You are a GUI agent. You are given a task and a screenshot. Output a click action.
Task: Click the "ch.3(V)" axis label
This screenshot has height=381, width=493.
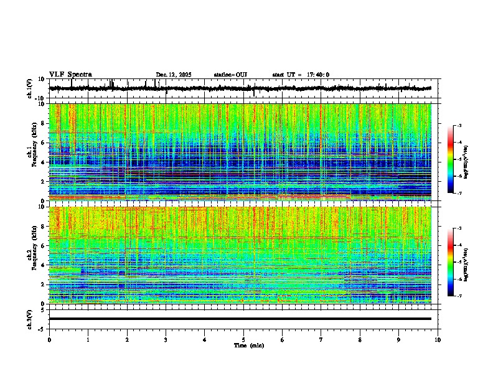pyautogui.click(x=30, y=319)
